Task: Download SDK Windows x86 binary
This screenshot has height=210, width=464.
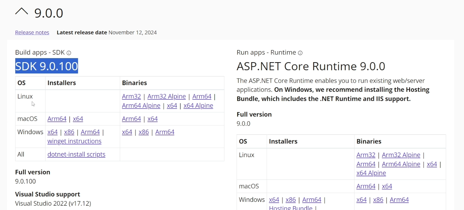Action: click(x=144, y=132)
